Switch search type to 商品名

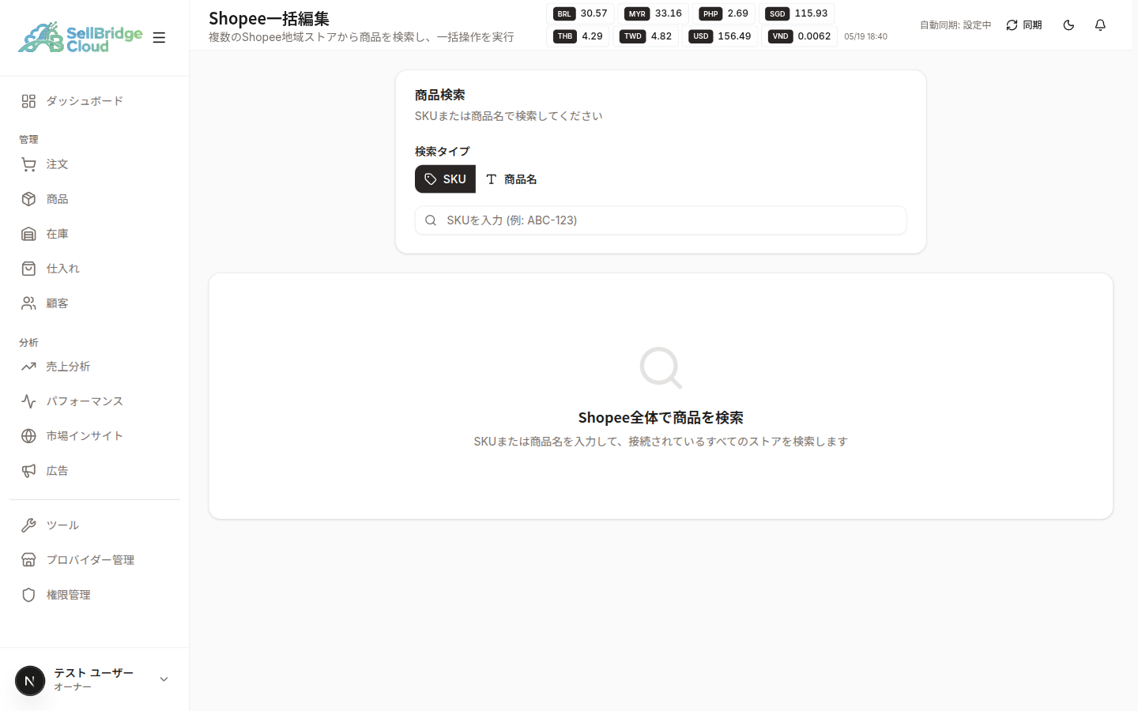click(x=511, y=179)
